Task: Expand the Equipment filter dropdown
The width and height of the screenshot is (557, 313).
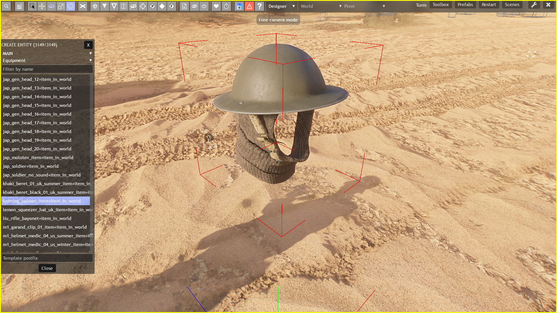Action: point(47,60)
